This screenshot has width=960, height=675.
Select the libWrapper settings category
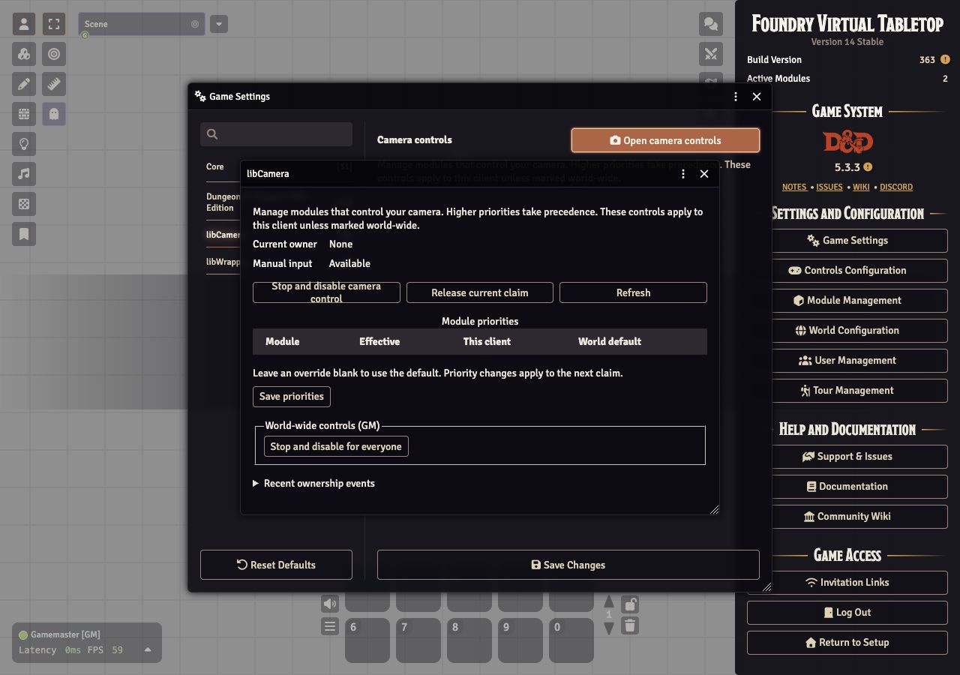pos(223,262)
